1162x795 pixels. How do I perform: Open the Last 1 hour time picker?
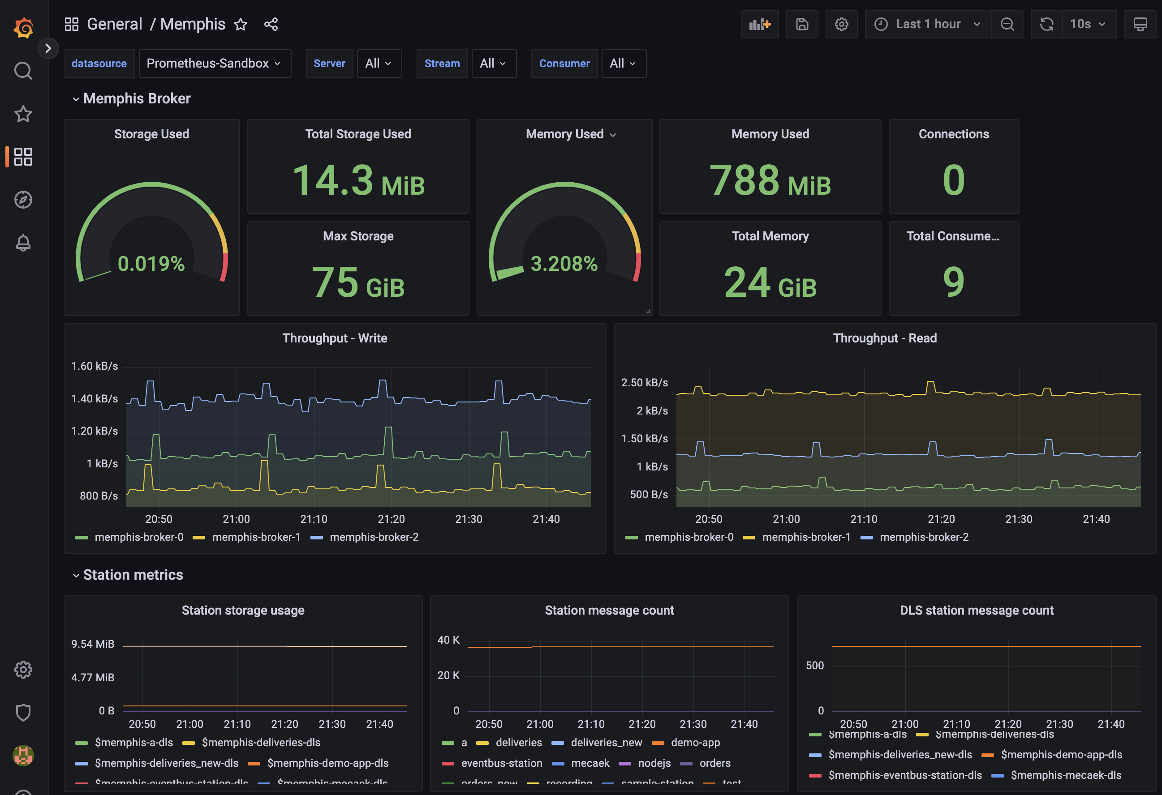coord(928,24)
